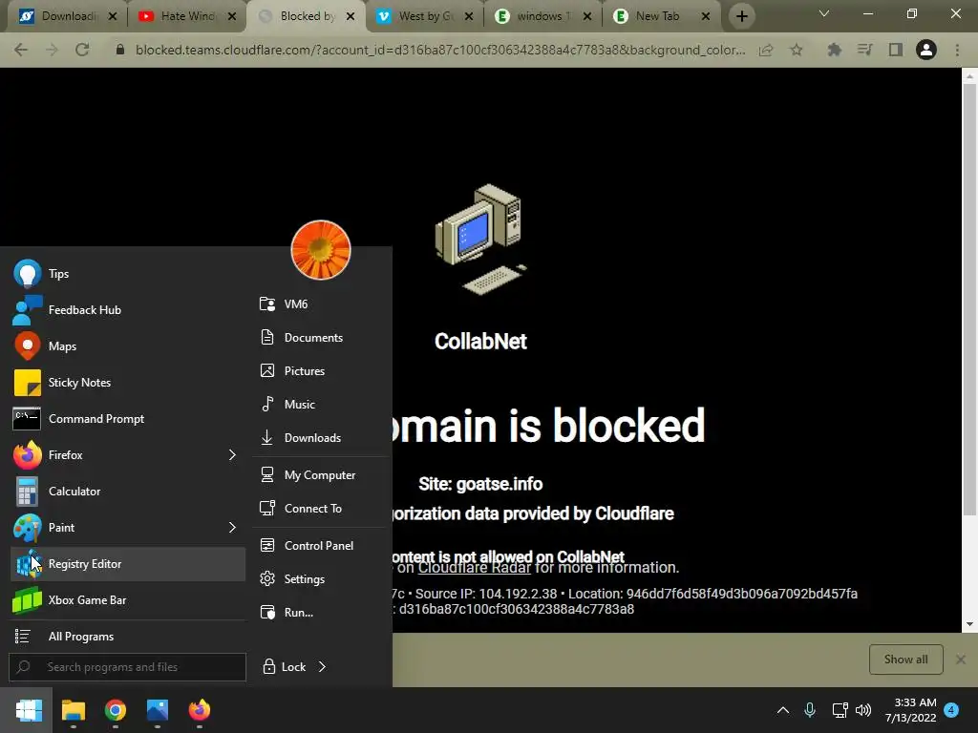Go back in browser history
Screen dimensions: 978x733
point(21,50)
